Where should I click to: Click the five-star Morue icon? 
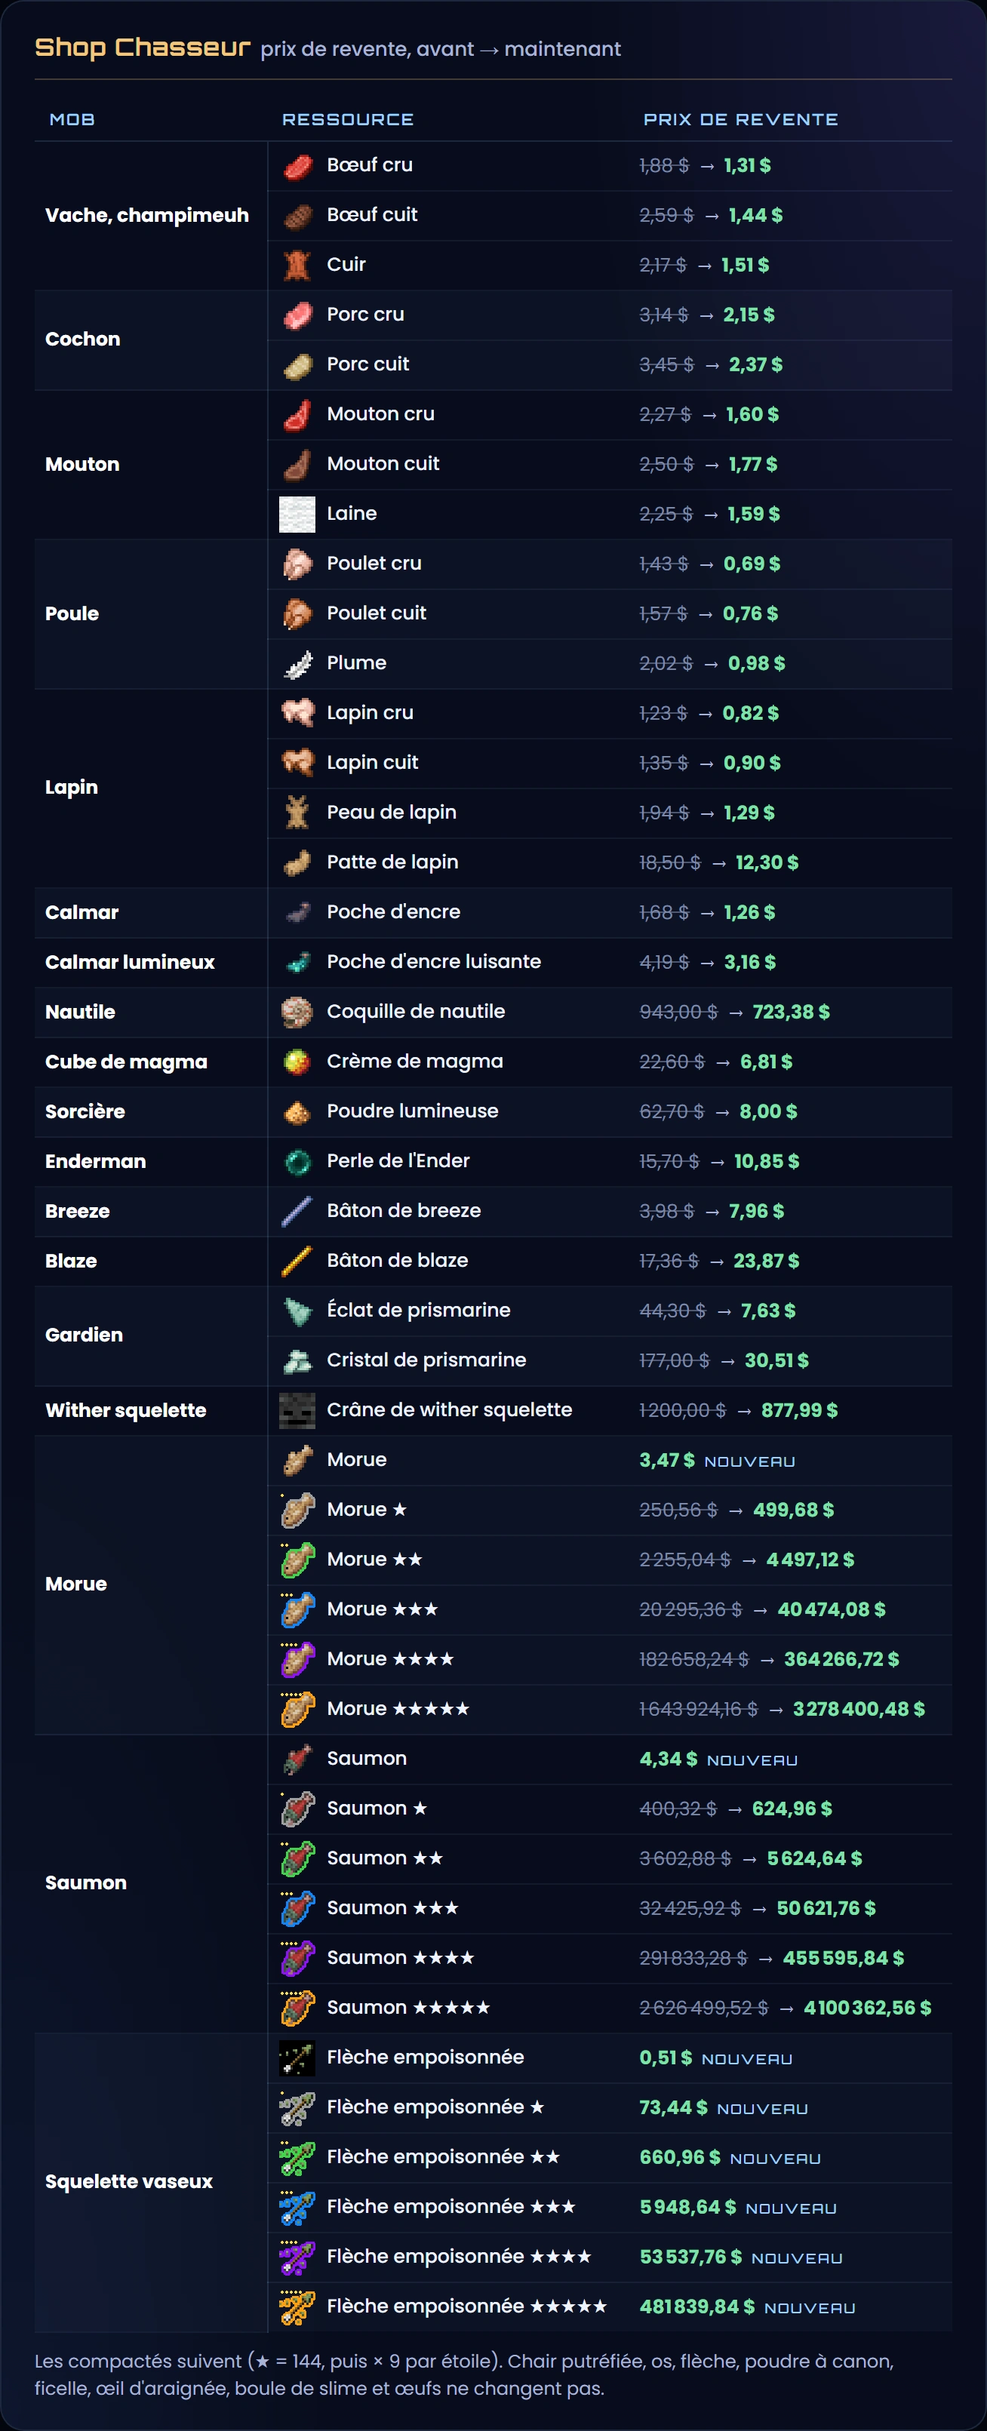(297, 1709)
